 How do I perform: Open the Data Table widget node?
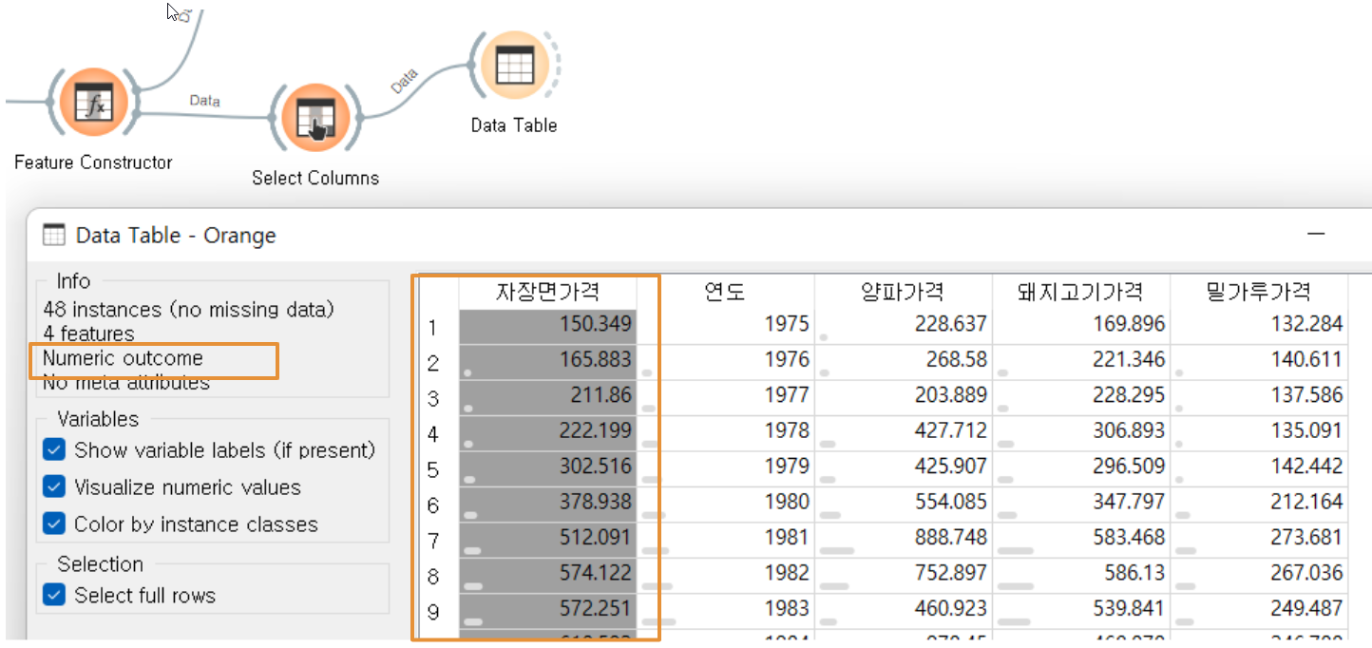514,66
